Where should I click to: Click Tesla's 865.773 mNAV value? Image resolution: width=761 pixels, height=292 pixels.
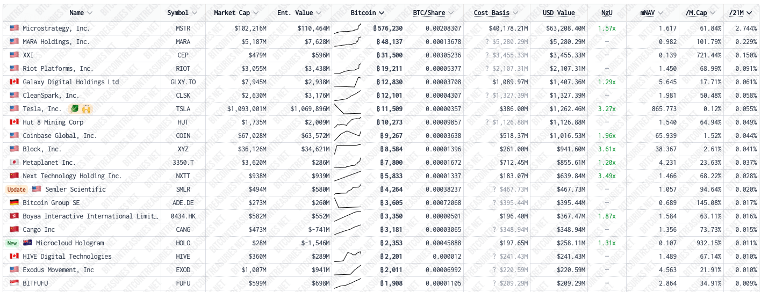pyautogui.click(x=663, y=109)
